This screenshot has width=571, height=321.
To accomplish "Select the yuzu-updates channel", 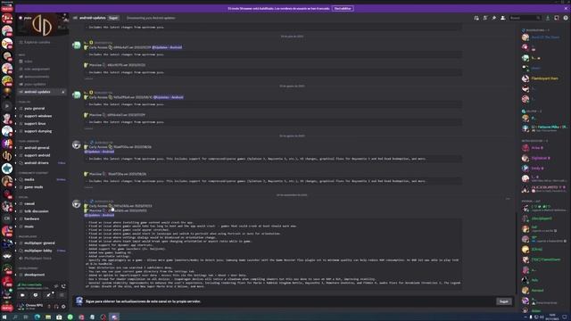I will pos(35,85).
